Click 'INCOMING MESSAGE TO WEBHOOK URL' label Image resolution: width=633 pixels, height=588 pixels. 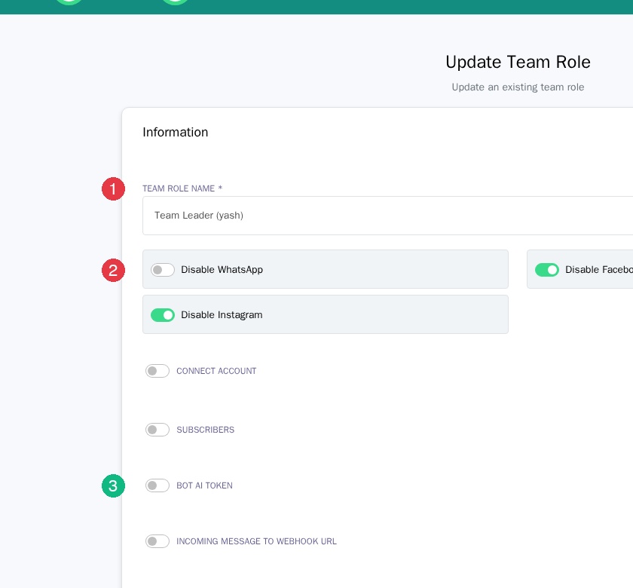(256, 541)
